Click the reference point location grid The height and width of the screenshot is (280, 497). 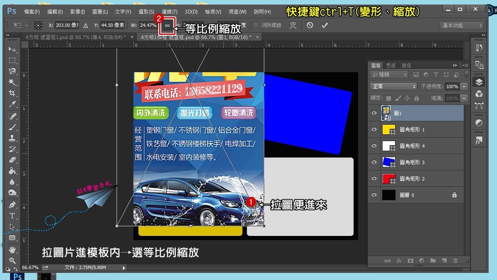tap(38, 25)
